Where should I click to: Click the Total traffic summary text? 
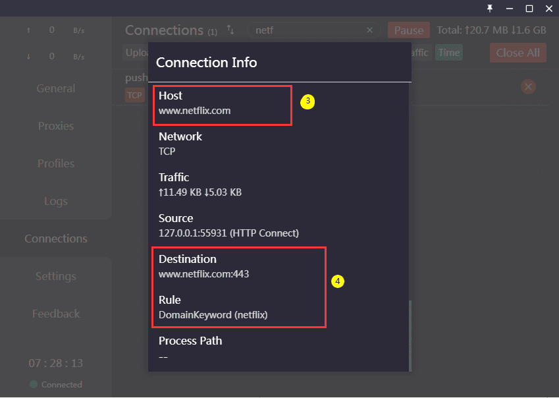click(x=492, y=30)
